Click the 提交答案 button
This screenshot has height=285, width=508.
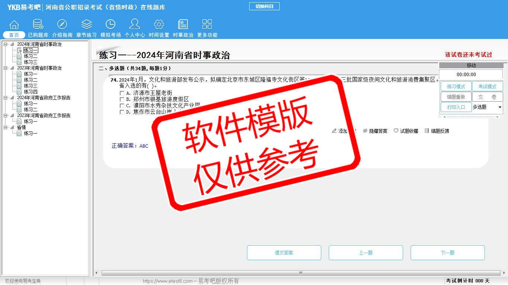(x=284, y=253)
